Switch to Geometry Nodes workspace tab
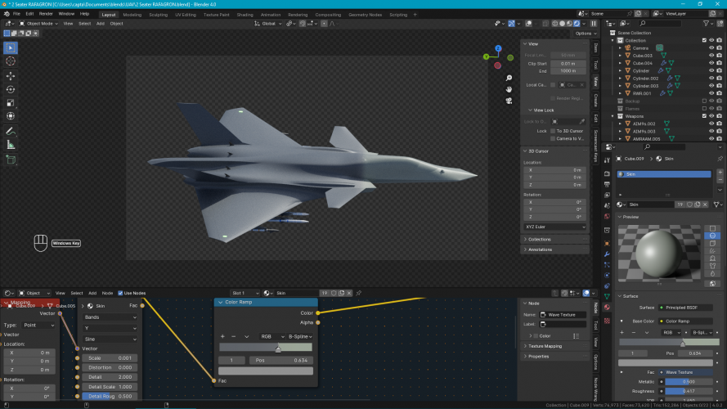727x409 pixels. (x=366, y=15)
